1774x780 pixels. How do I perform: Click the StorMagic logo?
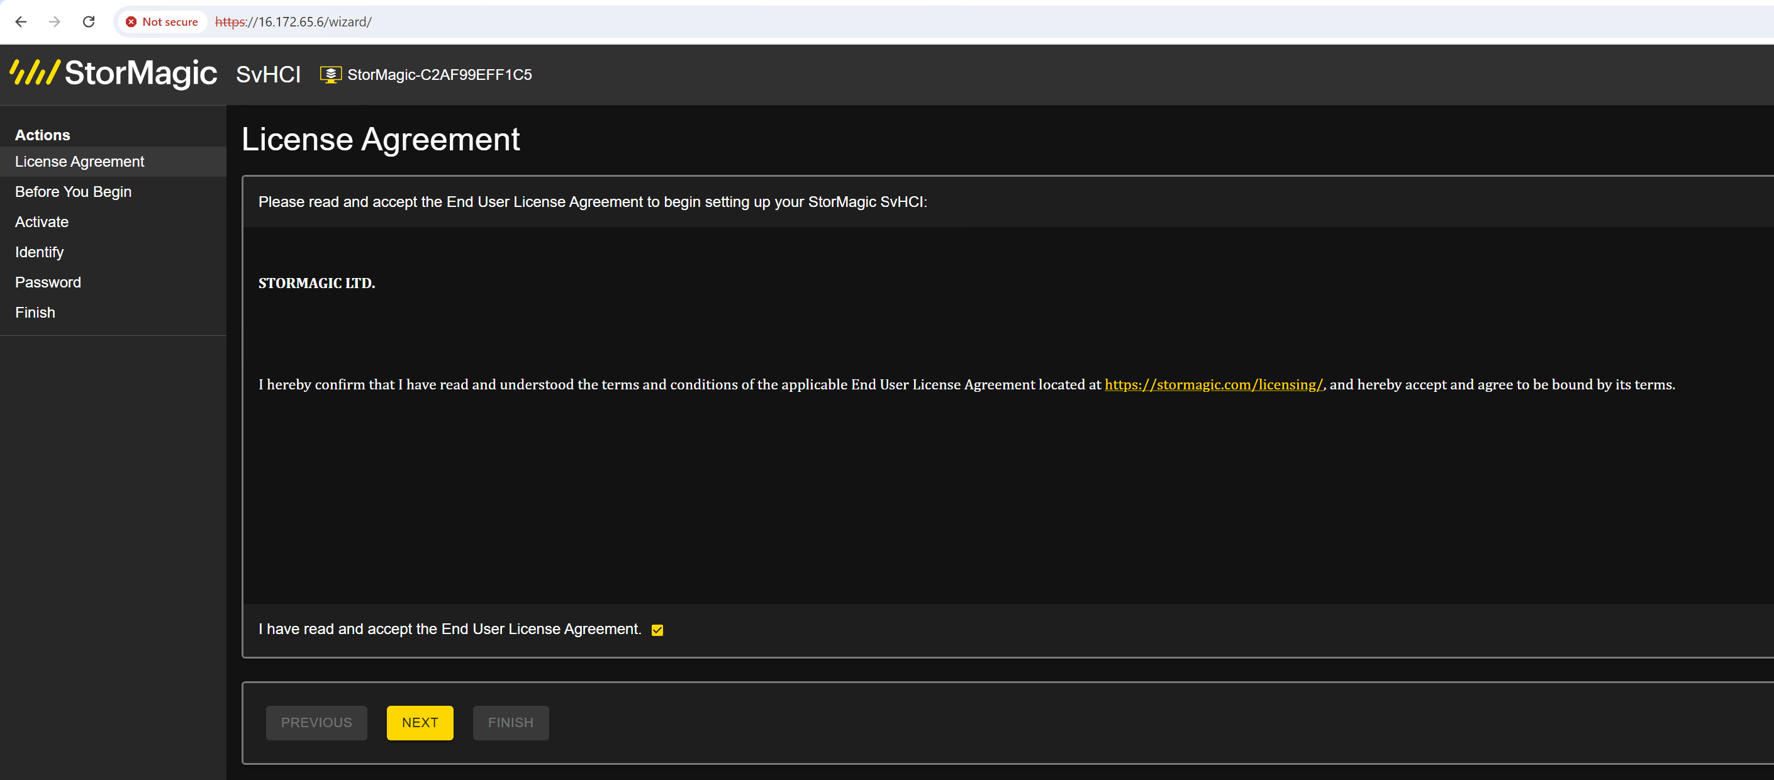tap(114, 73)
